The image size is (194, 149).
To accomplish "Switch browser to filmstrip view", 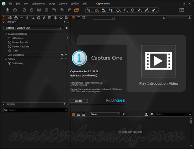I will (x=84, y=114).
